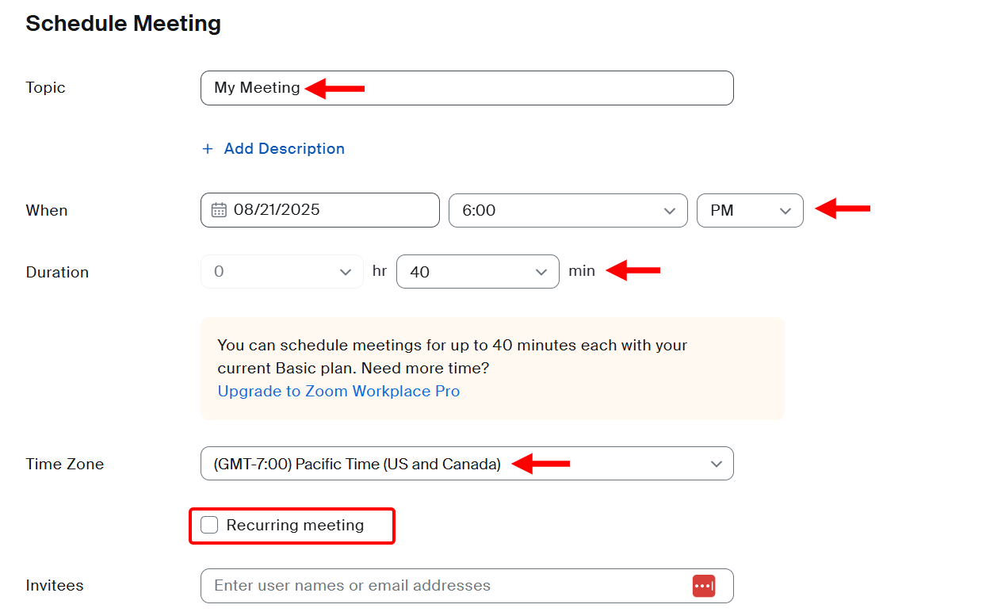Viewport: 990px width, 612px height.
Task: Click the plus icon beside Add Description
Action: pyautogui.click(x=208, y=149)
